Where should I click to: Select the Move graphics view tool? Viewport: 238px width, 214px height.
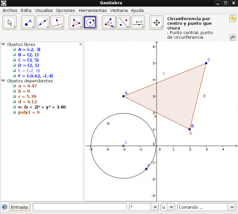(x=156, y=23)
